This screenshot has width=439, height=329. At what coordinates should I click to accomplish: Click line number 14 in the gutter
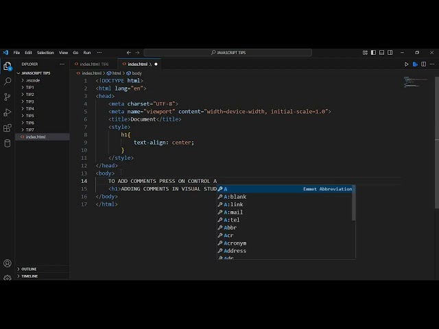(x=84, y=181)
